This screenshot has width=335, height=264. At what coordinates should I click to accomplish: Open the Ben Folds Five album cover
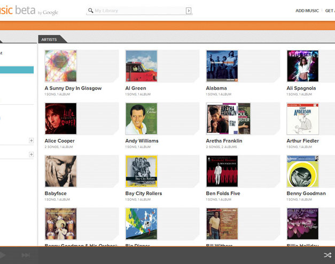222,171
